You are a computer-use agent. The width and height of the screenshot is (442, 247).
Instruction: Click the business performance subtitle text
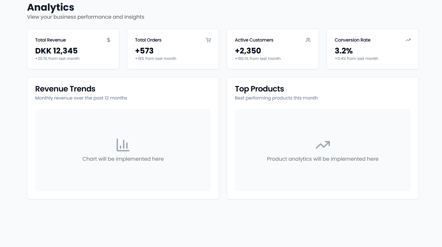85,17
